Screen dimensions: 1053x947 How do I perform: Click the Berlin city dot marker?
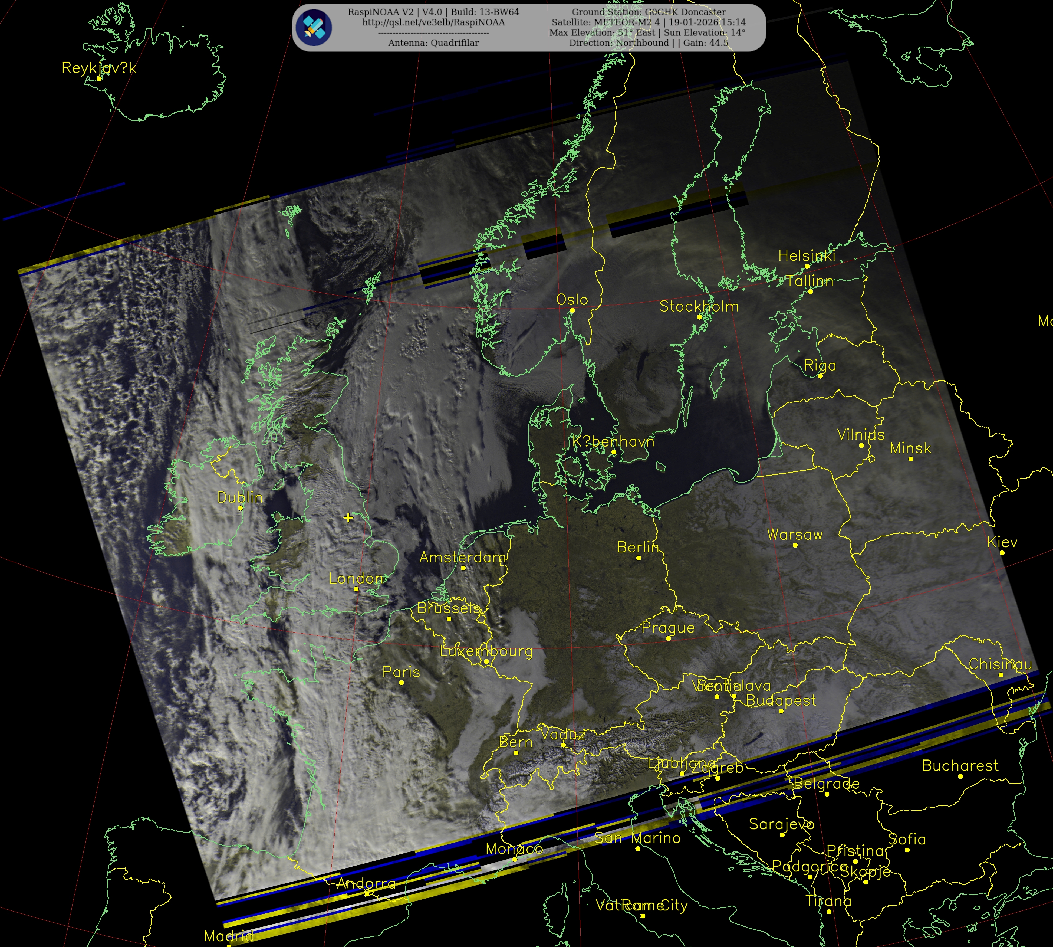pyautogui.click(x=639, y=558)
